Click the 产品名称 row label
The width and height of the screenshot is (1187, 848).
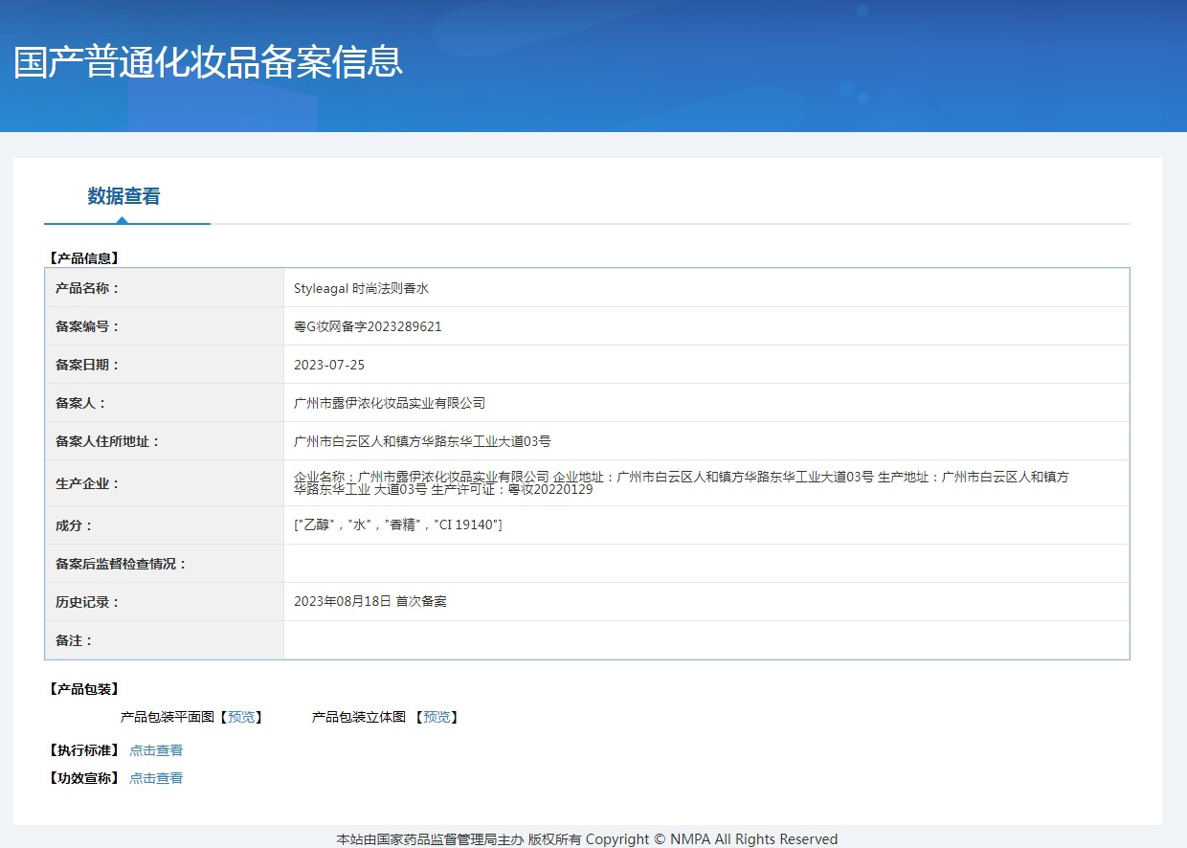click(88, 288)
